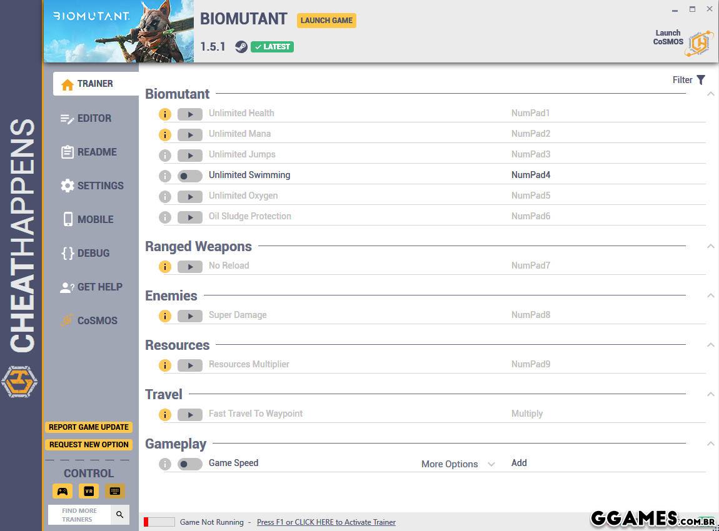Click the Find More Trainers search field
Screen dimensions: 719x531
79,515
